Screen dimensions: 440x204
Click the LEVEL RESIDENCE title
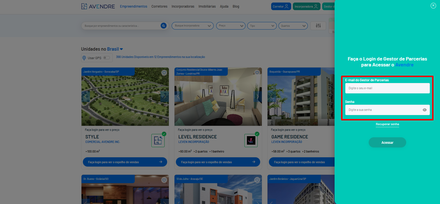click(198, 137)
